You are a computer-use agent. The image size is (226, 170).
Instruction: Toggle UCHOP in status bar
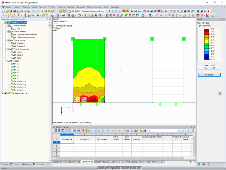101,168
